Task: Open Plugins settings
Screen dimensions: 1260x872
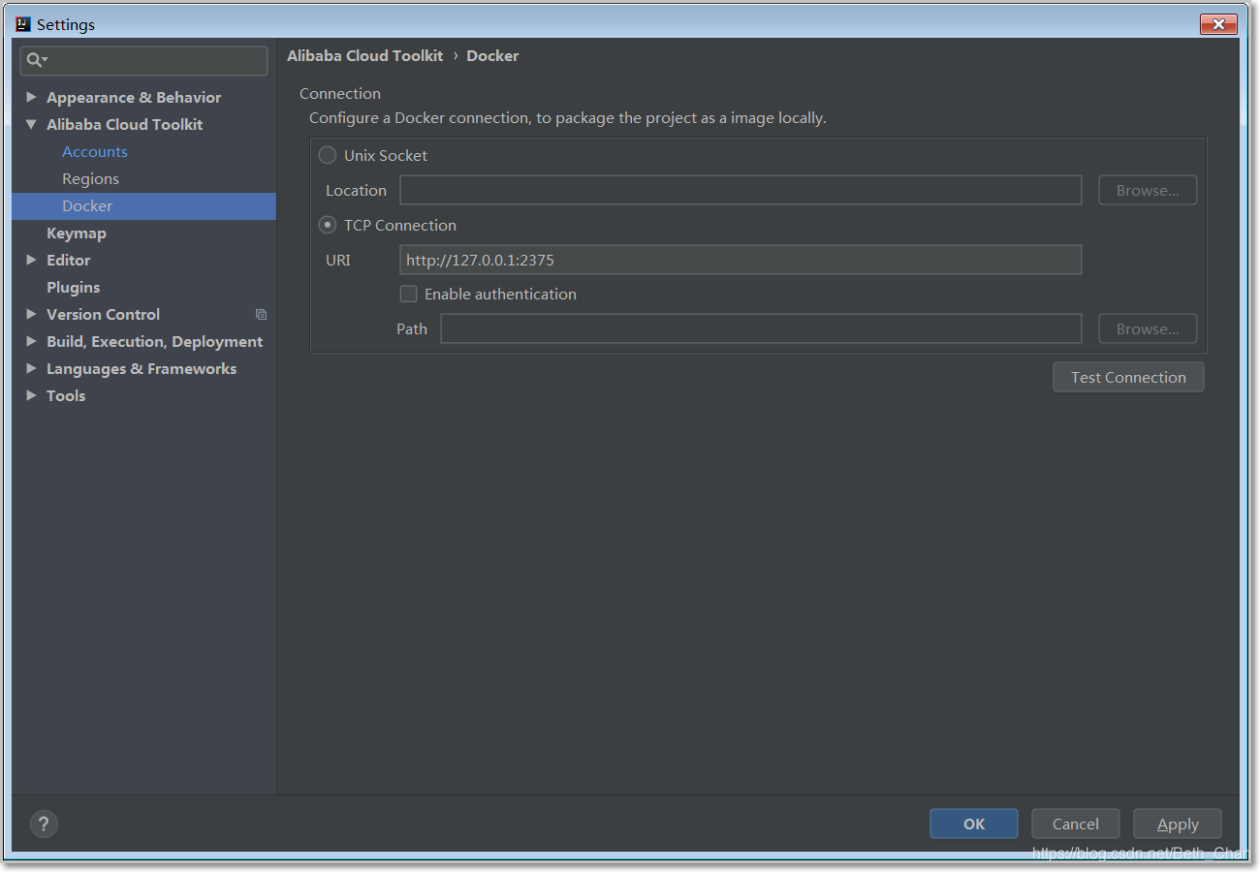Action: click(74, 287)
